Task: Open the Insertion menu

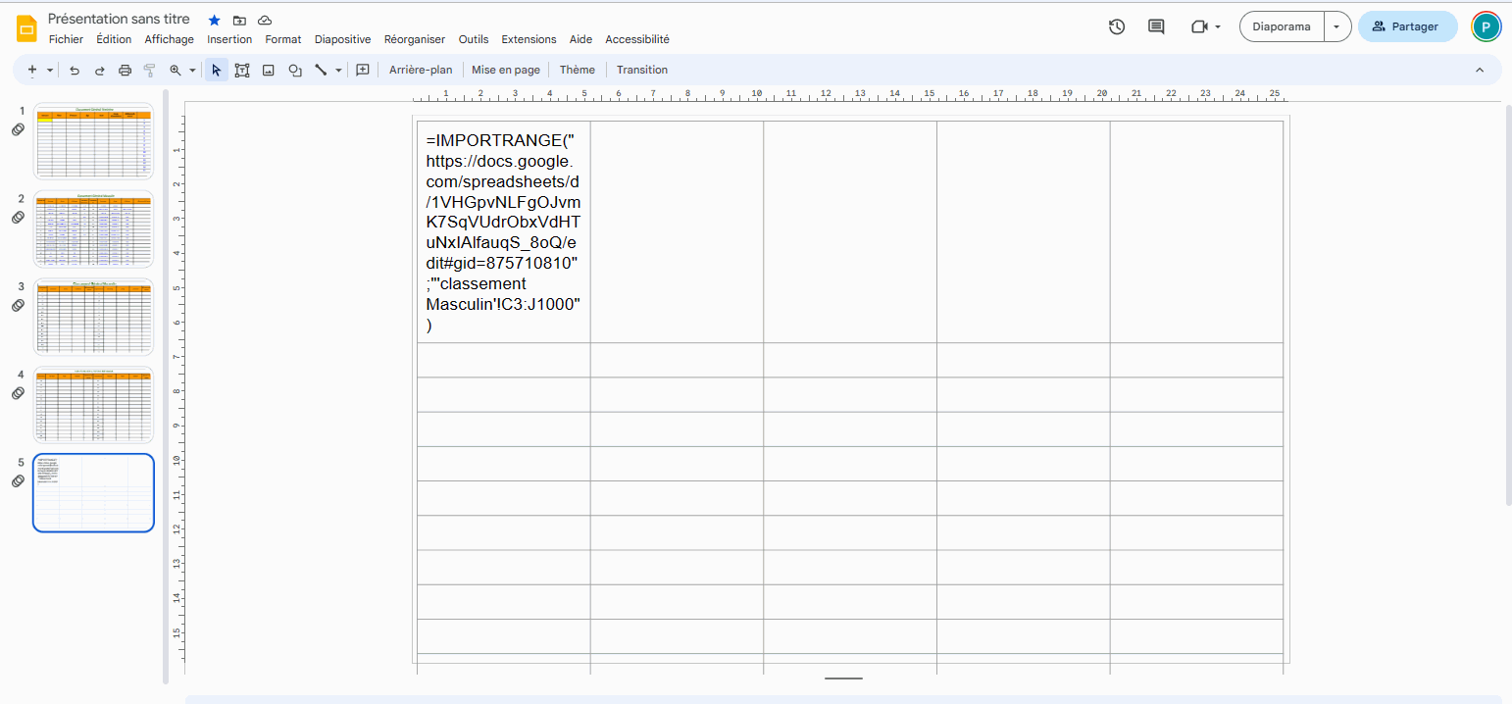Action: click(x=229, y=39)
